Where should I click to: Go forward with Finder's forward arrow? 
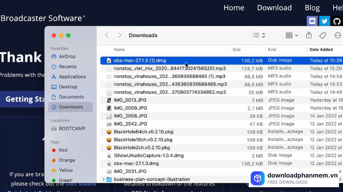point(120,35)
